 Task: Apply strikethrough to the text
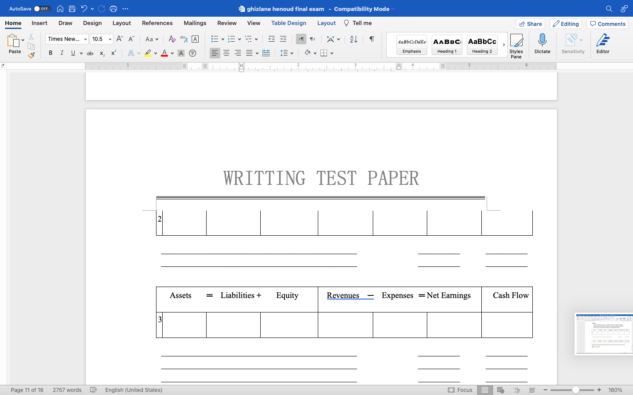(90, 53)
